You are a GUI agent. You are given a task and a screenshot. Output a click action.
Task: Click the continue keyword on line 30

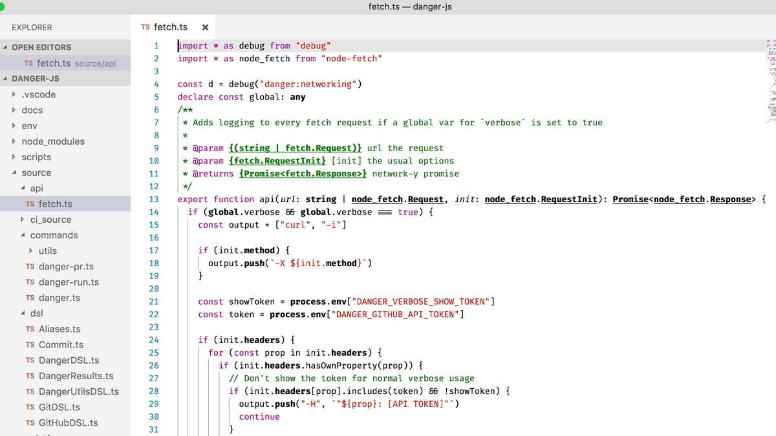pyautogui.click(x=259, y=417)
